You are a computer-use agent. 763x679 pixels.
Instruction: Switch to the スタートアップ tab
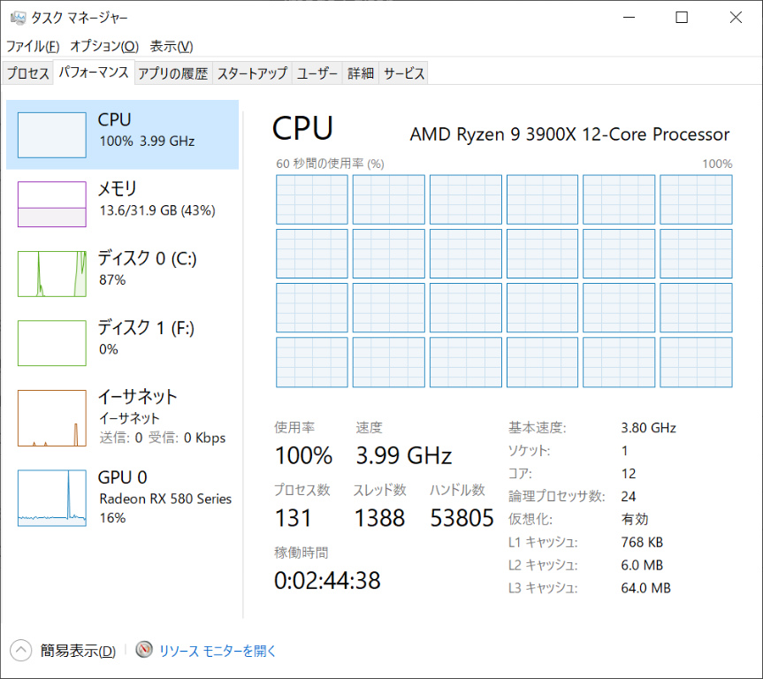tap(252, 74)
